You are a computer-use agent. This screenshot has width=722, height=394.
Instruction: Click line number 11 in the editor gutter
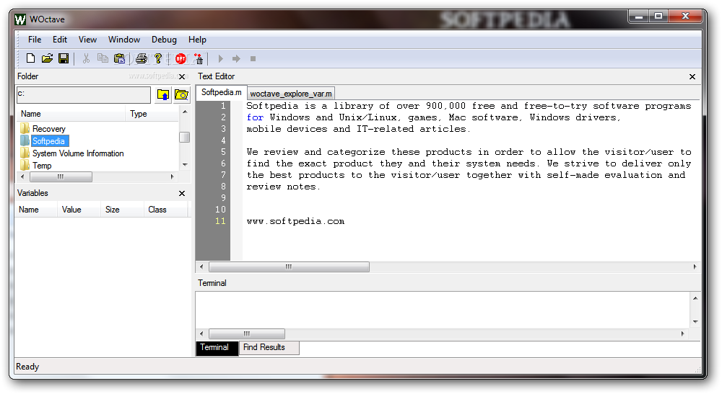[220, 221]
